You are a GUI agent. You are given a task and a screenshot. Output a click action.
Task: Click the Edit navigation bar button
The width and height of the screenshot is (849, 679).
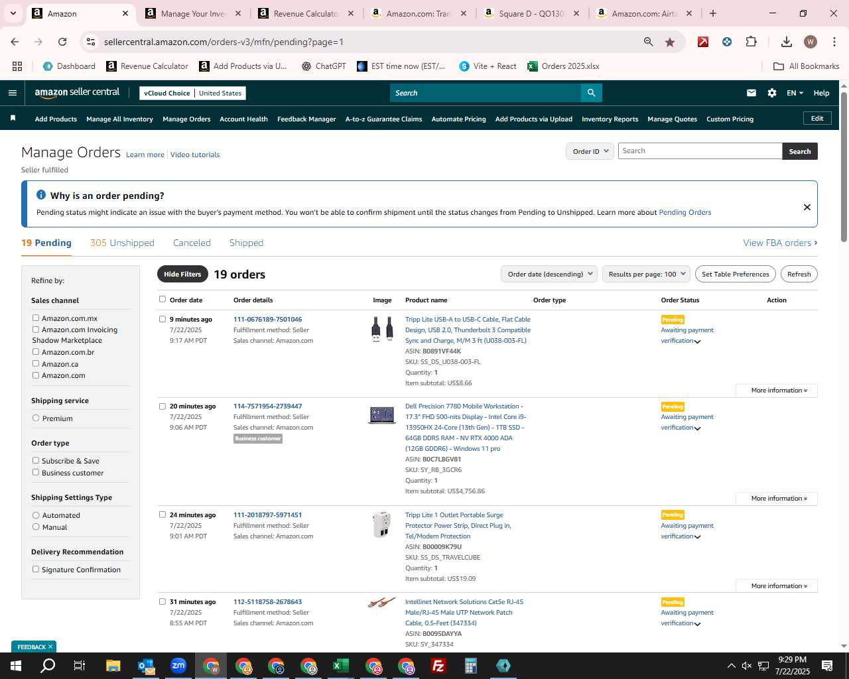(x=817, y=118)
